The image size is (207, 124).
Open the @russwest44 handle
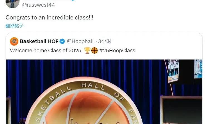[x=39, y=5]
